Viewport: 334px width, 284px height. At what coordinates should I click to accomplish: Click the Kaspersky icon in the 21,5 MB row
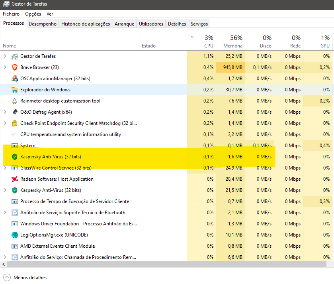tap(14, 190)
